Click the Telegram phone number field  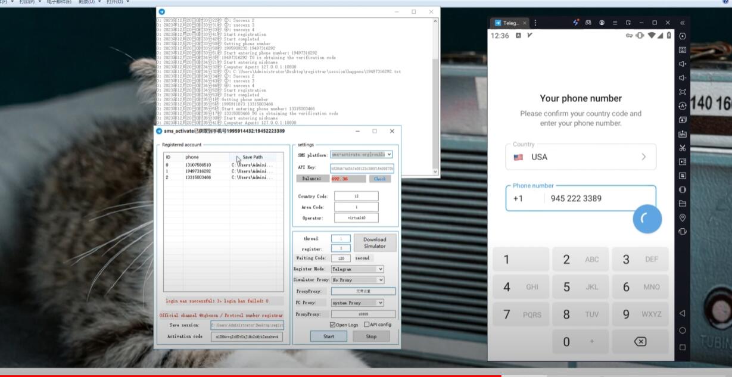pos(581,198)
